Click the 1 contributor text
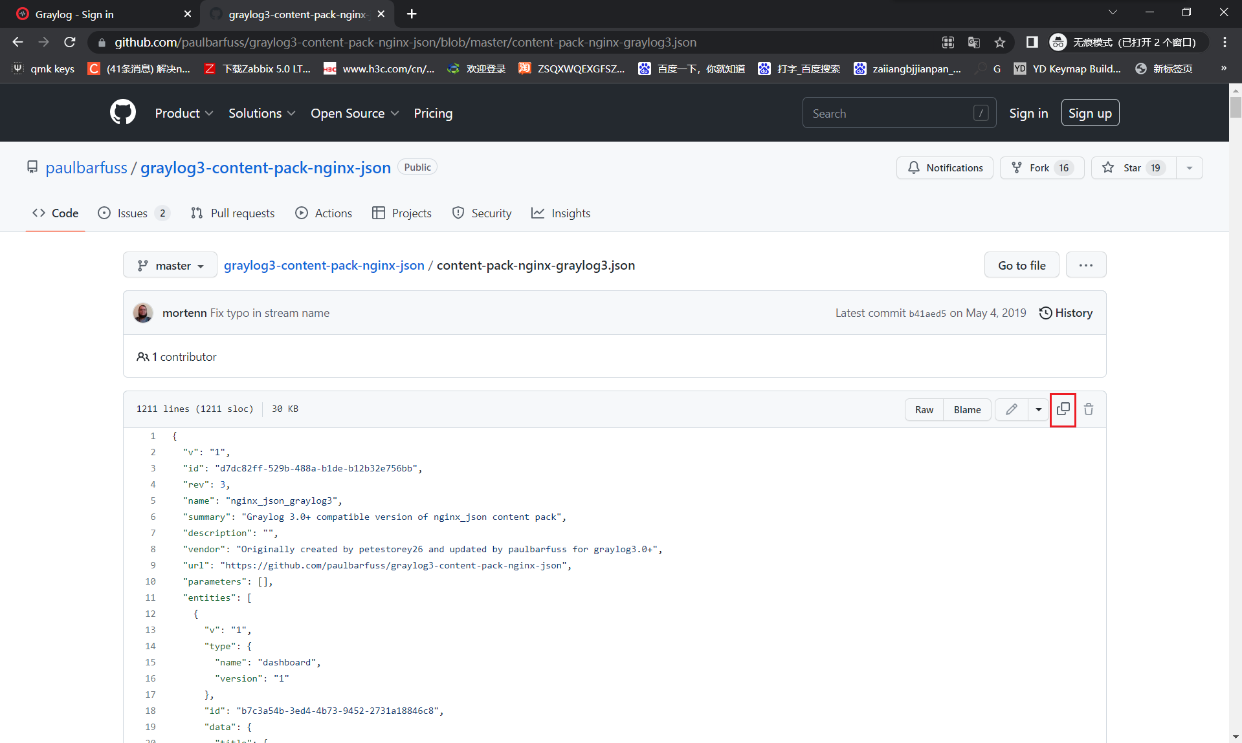 tap(177, 357)
